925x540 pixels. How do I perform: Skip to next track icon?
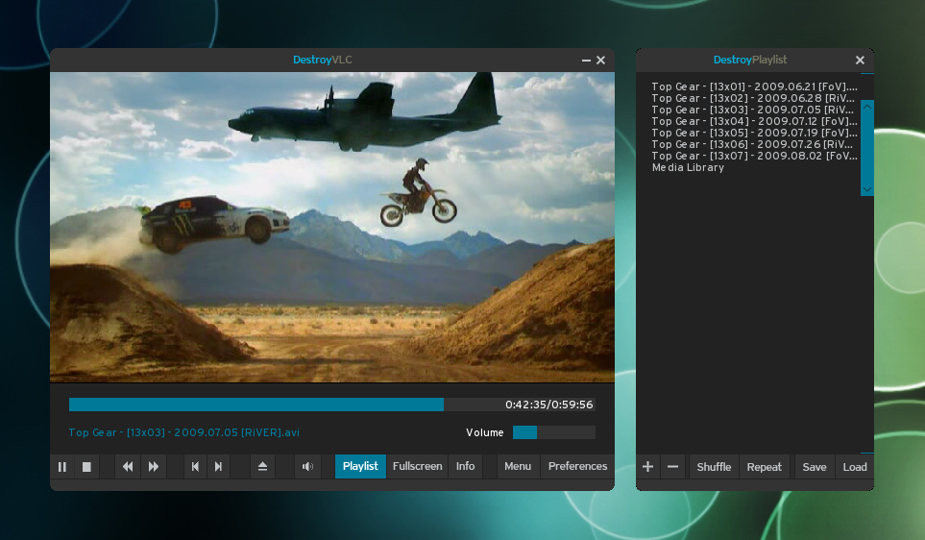tap(218, 467)
